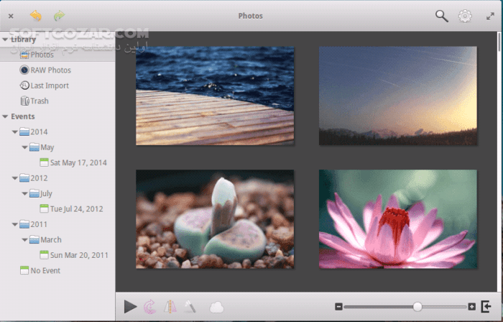Hide the sidebar using the bottom-right icon

[x=487, y=307]
